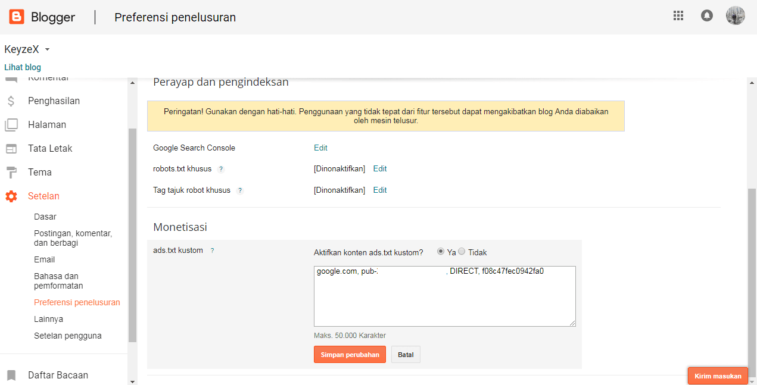Open the Lainnya settings submenu
Viewport: 757px width, 385px height.
(x=48, y=319)
